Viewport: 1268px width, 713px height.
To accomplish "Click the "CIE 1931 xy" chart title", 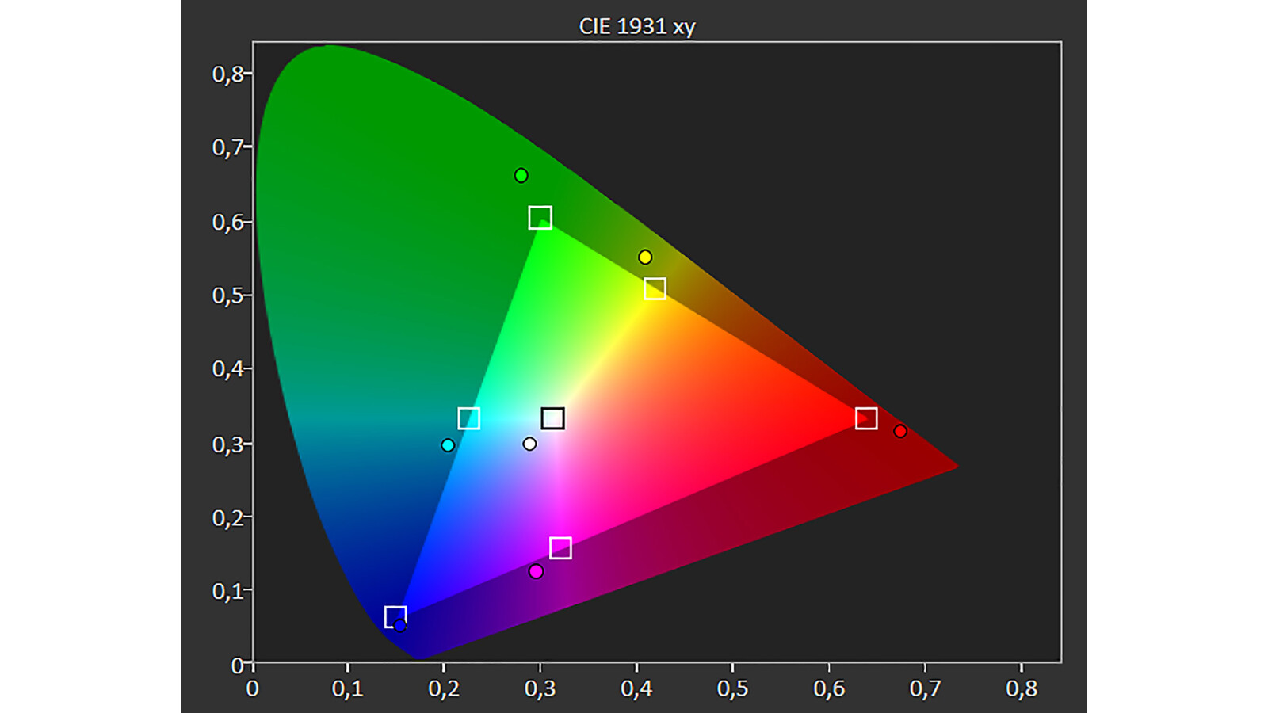I will [636, 26].
